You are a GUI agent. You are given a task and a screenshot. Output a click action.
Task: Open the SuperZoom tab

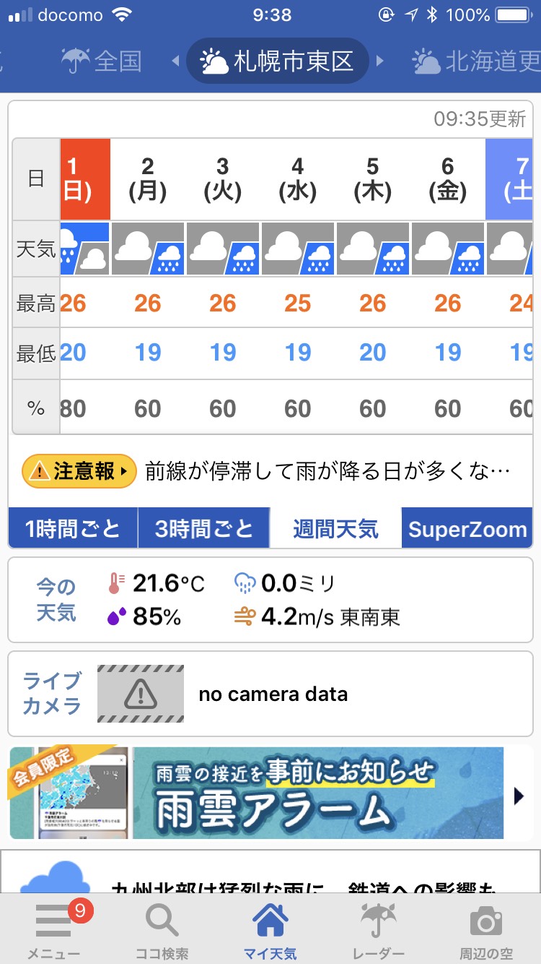[467, 529]
